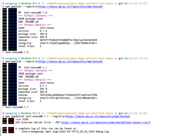Click 'package size: 395 B' line
The height and width of the screenshot is (136, 186).
(x=33, y=89)
